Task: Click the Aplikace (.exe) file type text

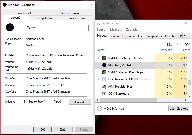Action: pyautogui.click(x=35, y=39)
